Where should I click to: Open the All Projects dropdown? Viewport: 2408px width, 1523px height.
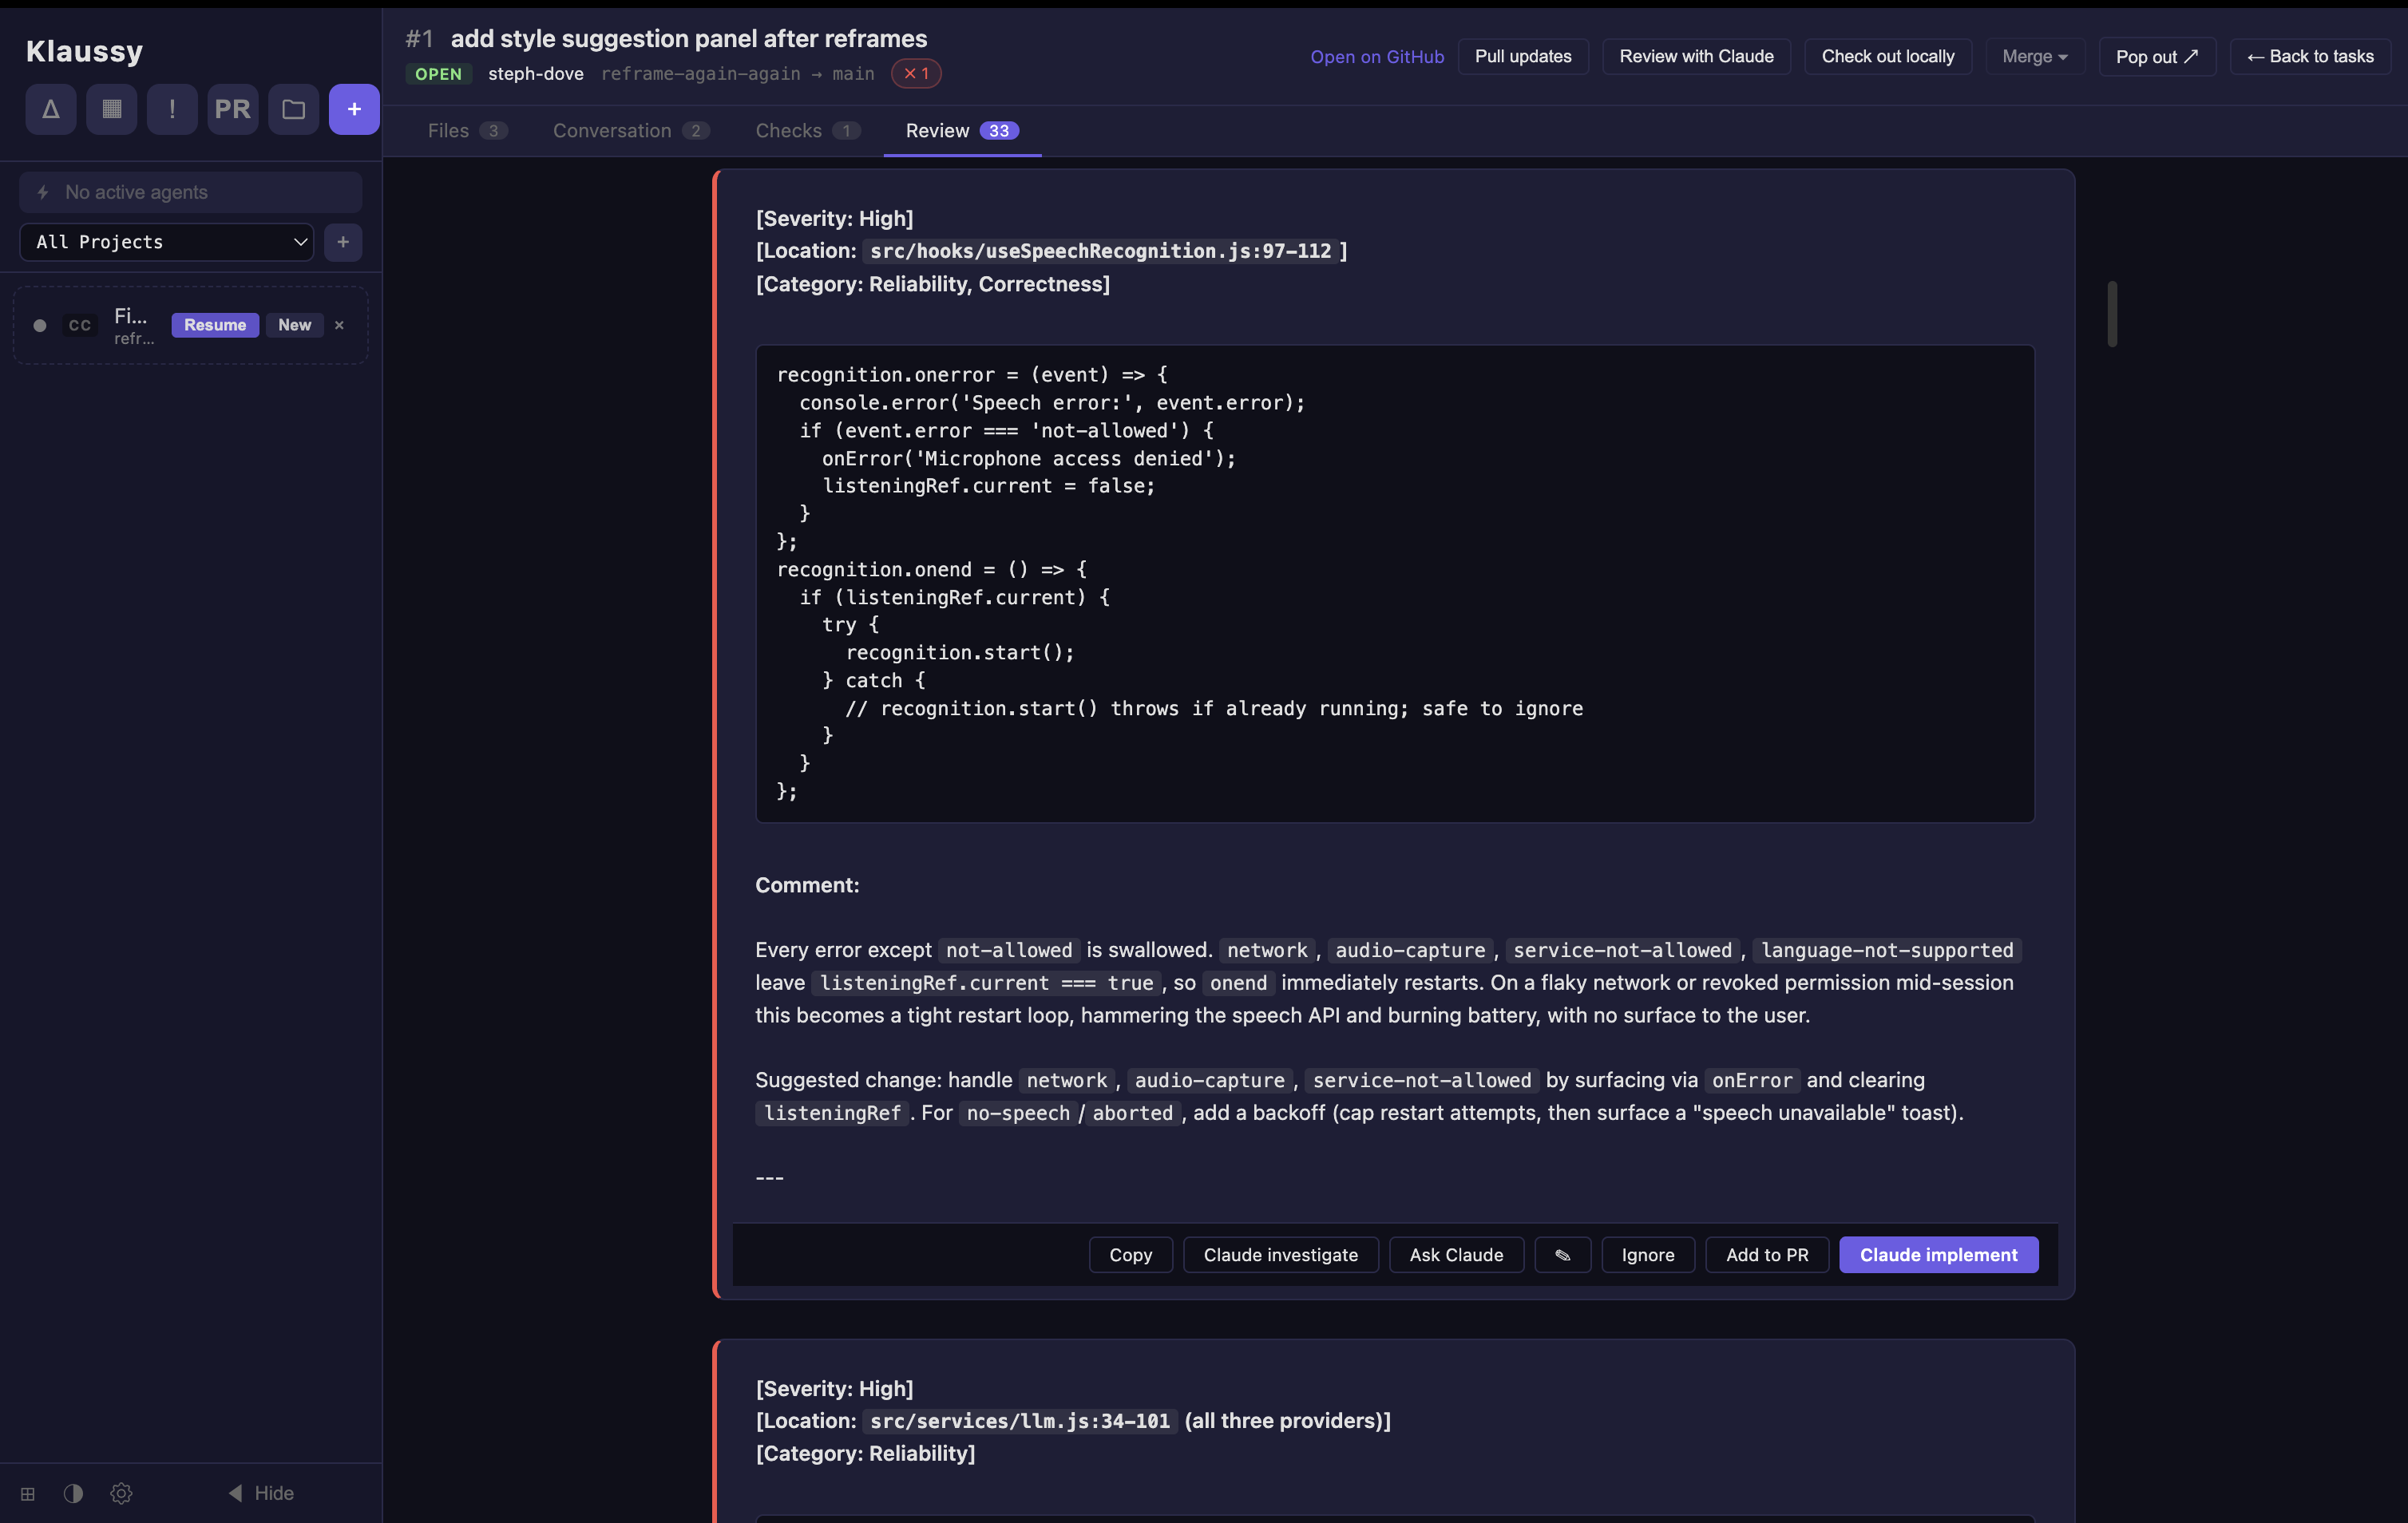(167, 242)
